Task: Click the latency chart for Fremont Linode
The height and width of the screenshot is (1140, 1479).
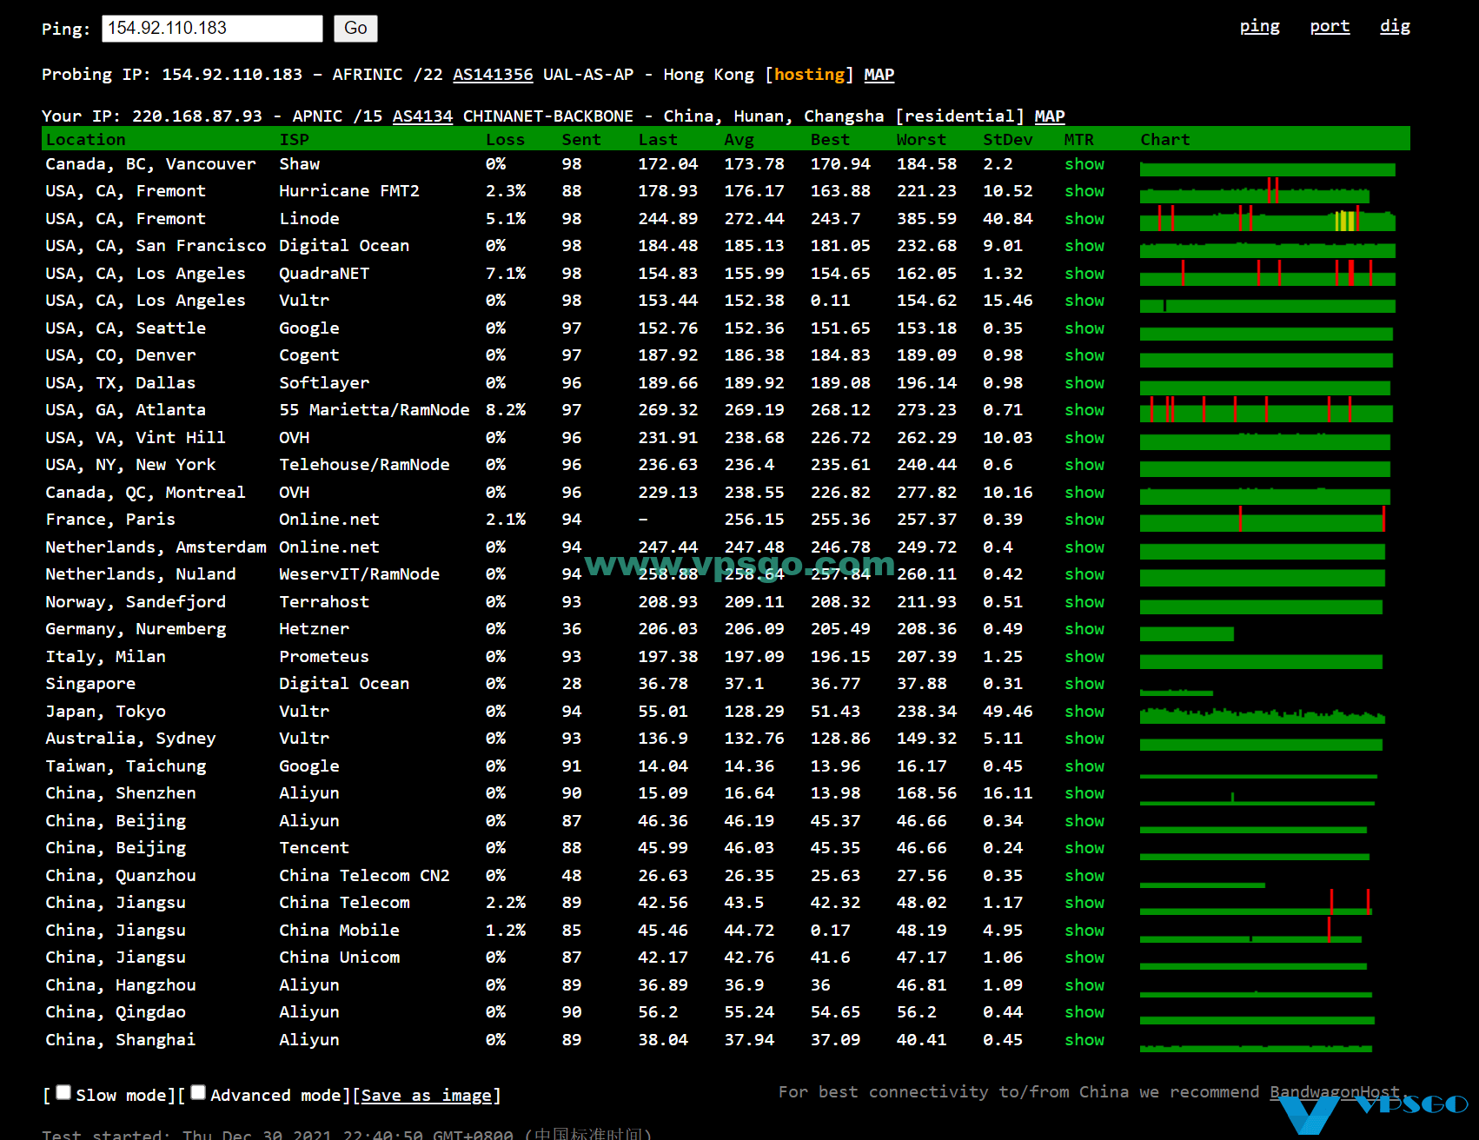Action: 1267,219
